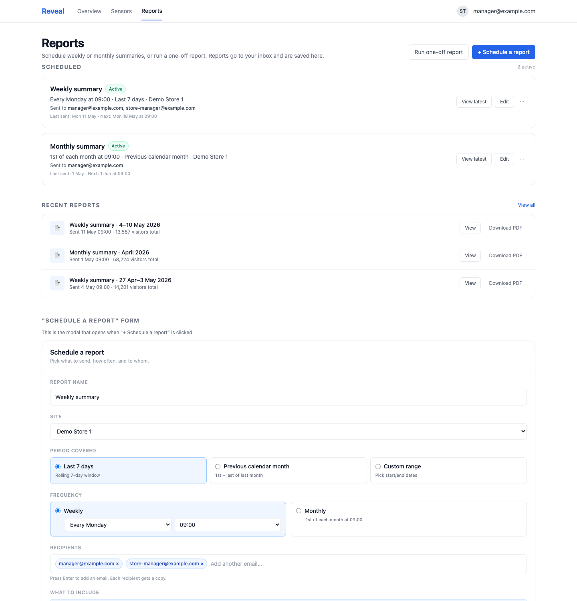Open more options for Monthly summary

point(522,159)
